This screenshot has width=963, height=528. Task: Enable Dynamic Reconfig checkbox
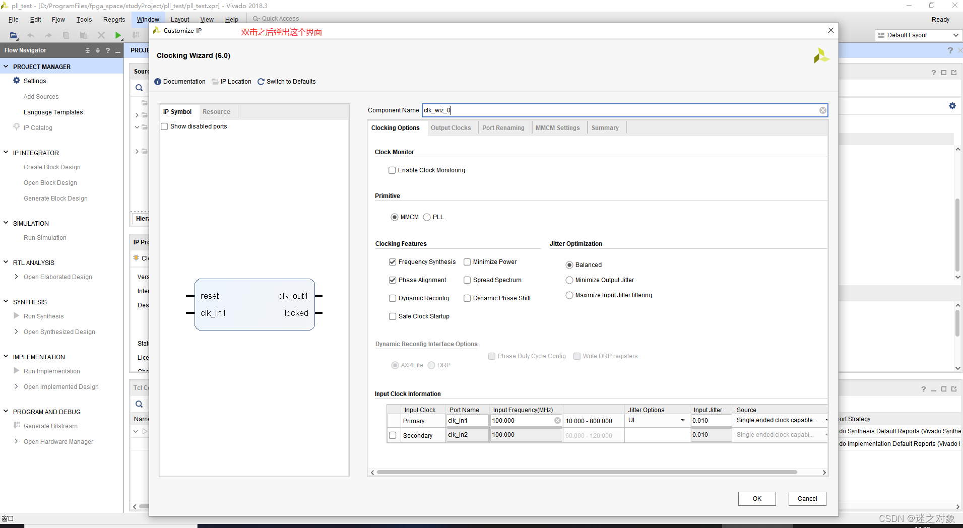(393, 298)
